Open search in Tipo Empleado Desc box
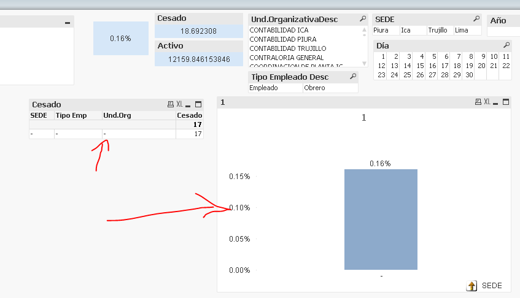 [353, 77]
